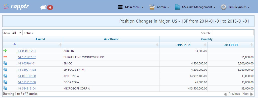Click the rapptr logo
Screen dimensions: 258x98
tap(16, 7)
